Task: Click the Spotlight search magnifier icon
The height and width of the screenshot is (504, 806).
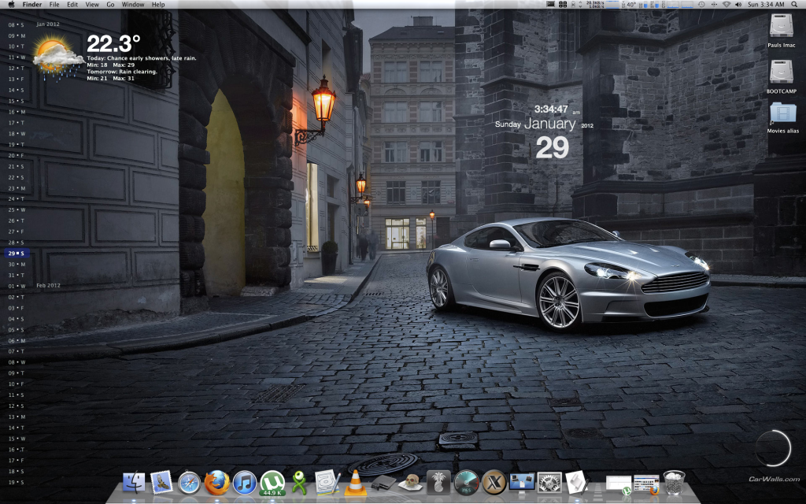Action: point(796,5)
